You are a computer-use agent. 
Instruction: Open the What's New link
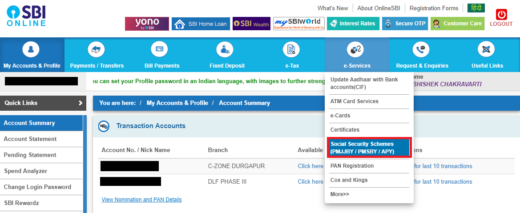[333, 8]
